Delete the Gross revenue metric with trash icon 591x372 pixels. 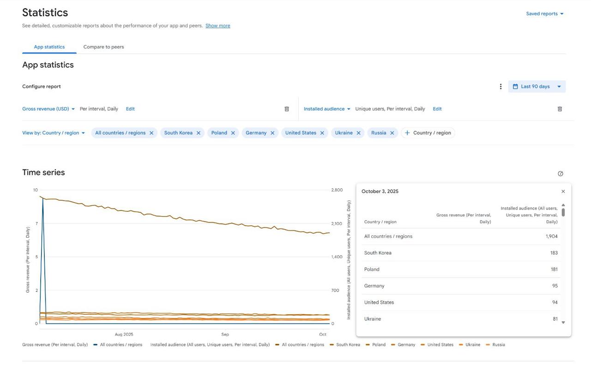(286, 109)
